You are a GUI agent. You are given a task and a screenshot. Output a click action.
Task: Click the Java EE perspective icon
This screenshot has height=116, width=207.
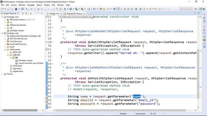click(x=201, y=9)
